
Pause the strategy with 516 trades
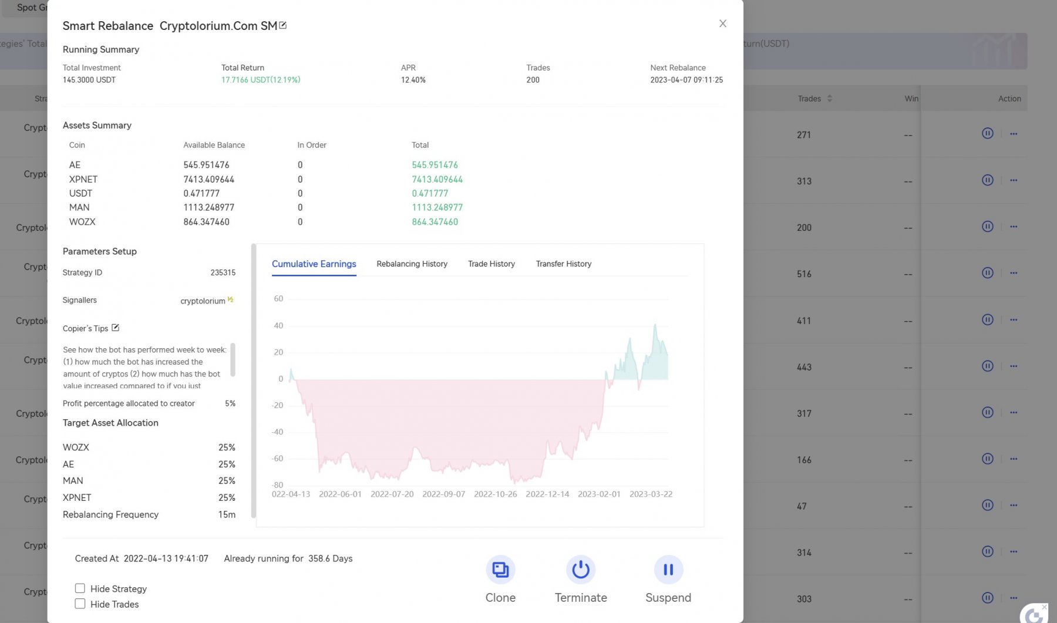tap(987, 272)
